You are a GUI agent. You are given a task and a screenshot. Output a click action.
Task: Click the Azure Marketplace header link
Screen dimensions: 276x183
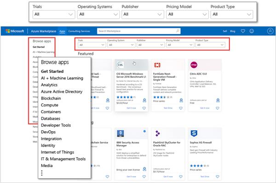[x=44, y=31]
